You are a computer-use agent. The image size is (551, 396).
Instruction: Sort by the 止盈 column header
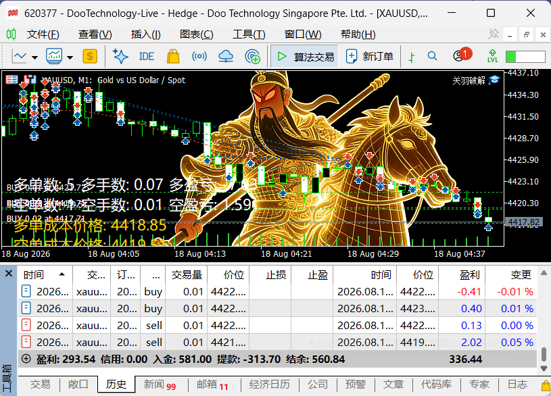(x=312, y=274)
